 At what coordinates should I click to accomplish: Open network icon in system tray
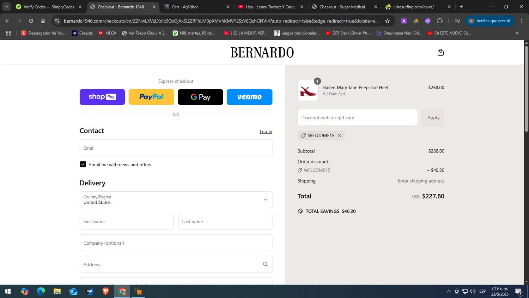click(465, 292)
